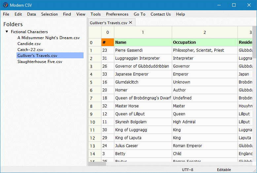This screenshot has width=257, height=173.
Task: Select the 'Author' occupation cell
Action: tap(205, 90)
